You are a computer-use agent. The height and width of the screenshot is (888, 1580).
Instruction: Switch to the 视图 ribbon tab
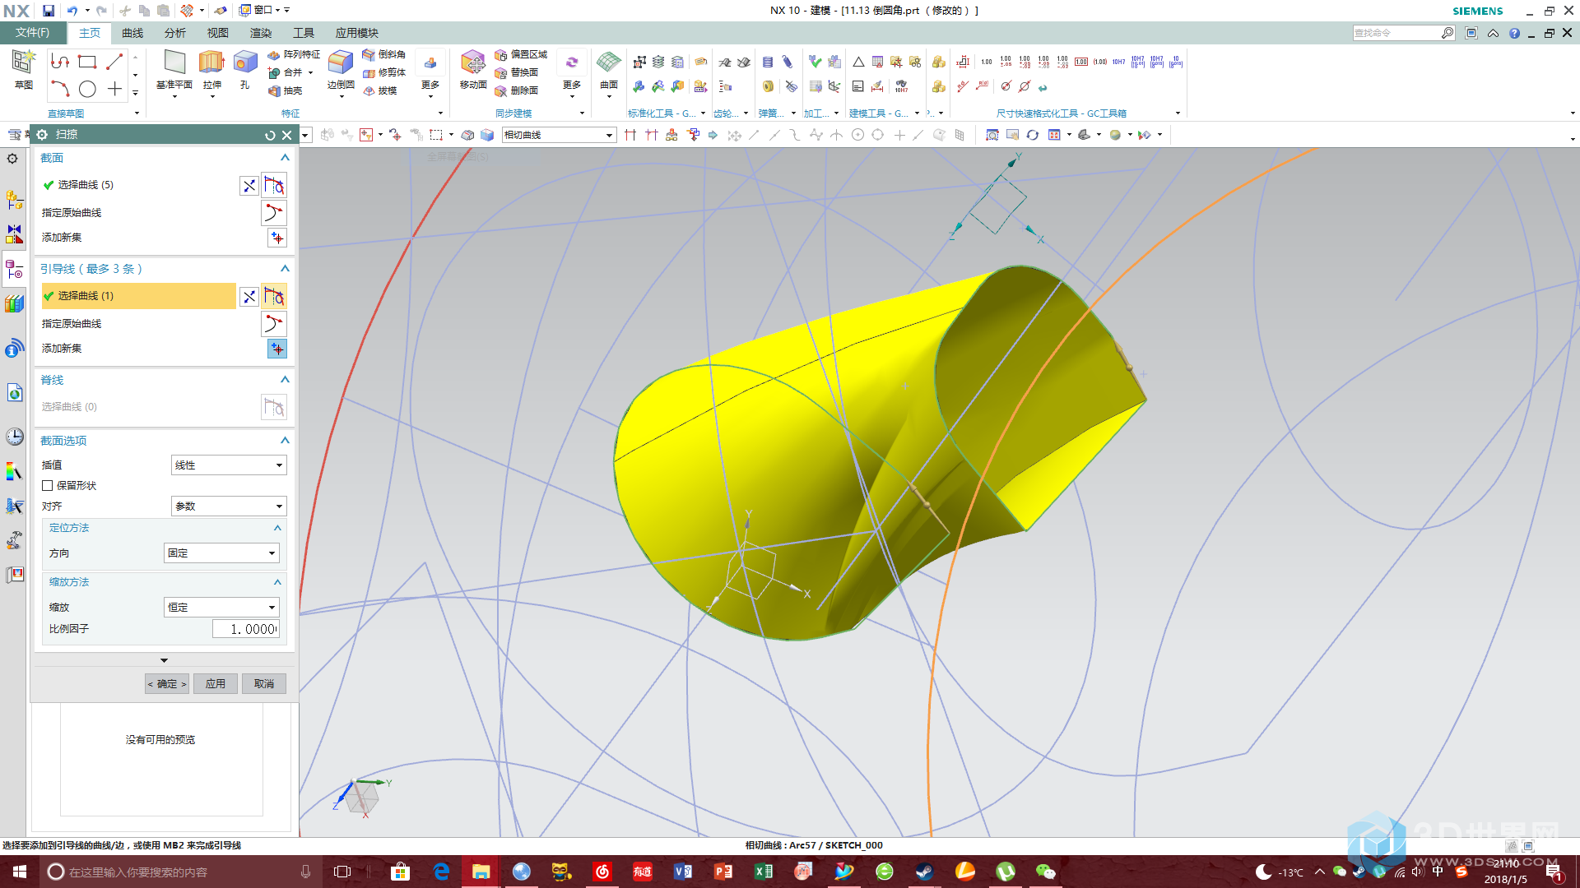[218, 33]
